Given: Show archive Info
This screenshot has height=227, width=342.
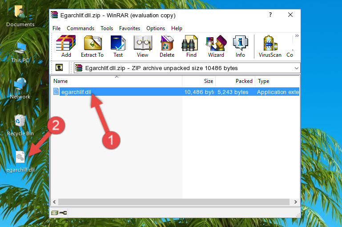Looking at the screenshot, I should [x=240, y=46].
